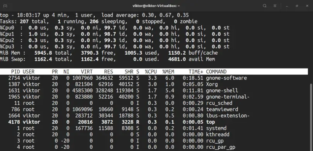This screenshot has height=151, width=313.
Task: Click the 206 sleeping count
Action: pyautogui.click(x=94, y=22)
